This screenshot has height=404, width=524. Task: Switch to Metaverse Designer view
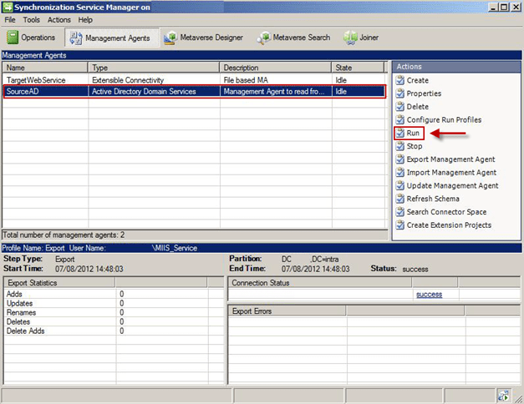[x=204, y=38]
